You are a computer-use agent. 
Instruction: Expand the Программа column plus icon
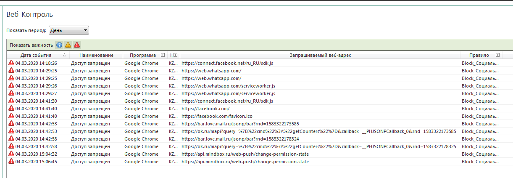point(163,55)
